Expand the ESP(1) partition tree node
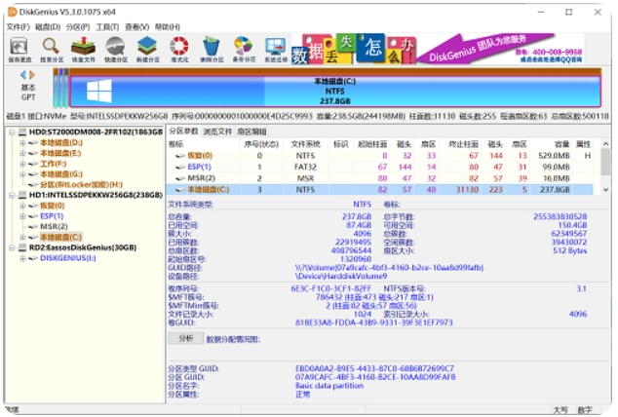Viewport: 618px width, 417px height. 23,216
